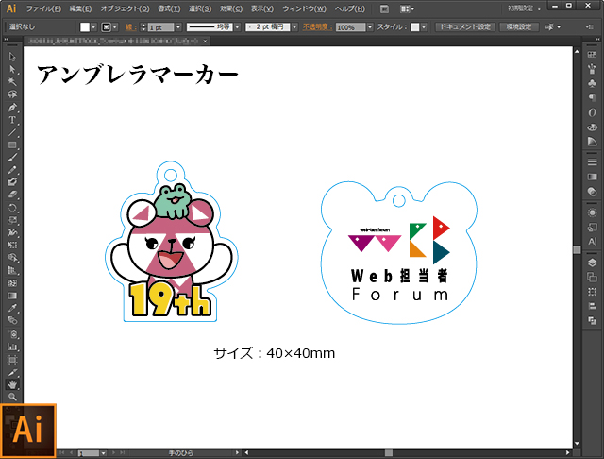Image resolution: width=604 pixels, height=459 pixels.
Task: Open the stroke weight 1 pt dropdown
Action: [x=178, y=27]
